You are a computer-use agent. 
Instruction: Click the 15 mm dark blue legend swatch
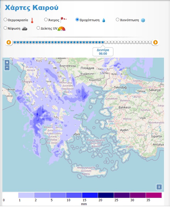click(x=90, y=195)
